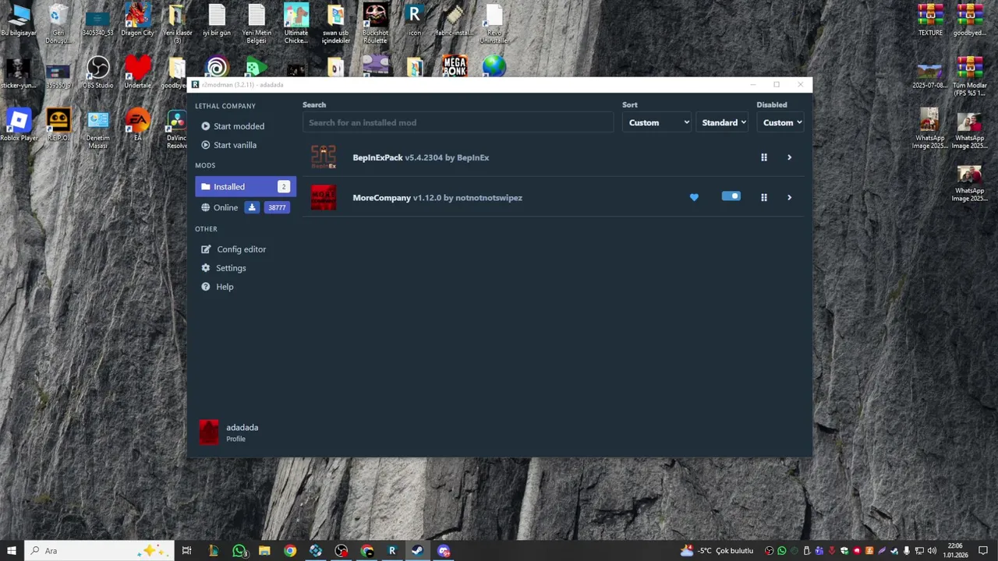This screenshot has width=998, height=561.
Task: Select the Denetim Masası desktop icon
Action: tap(97, 129)
